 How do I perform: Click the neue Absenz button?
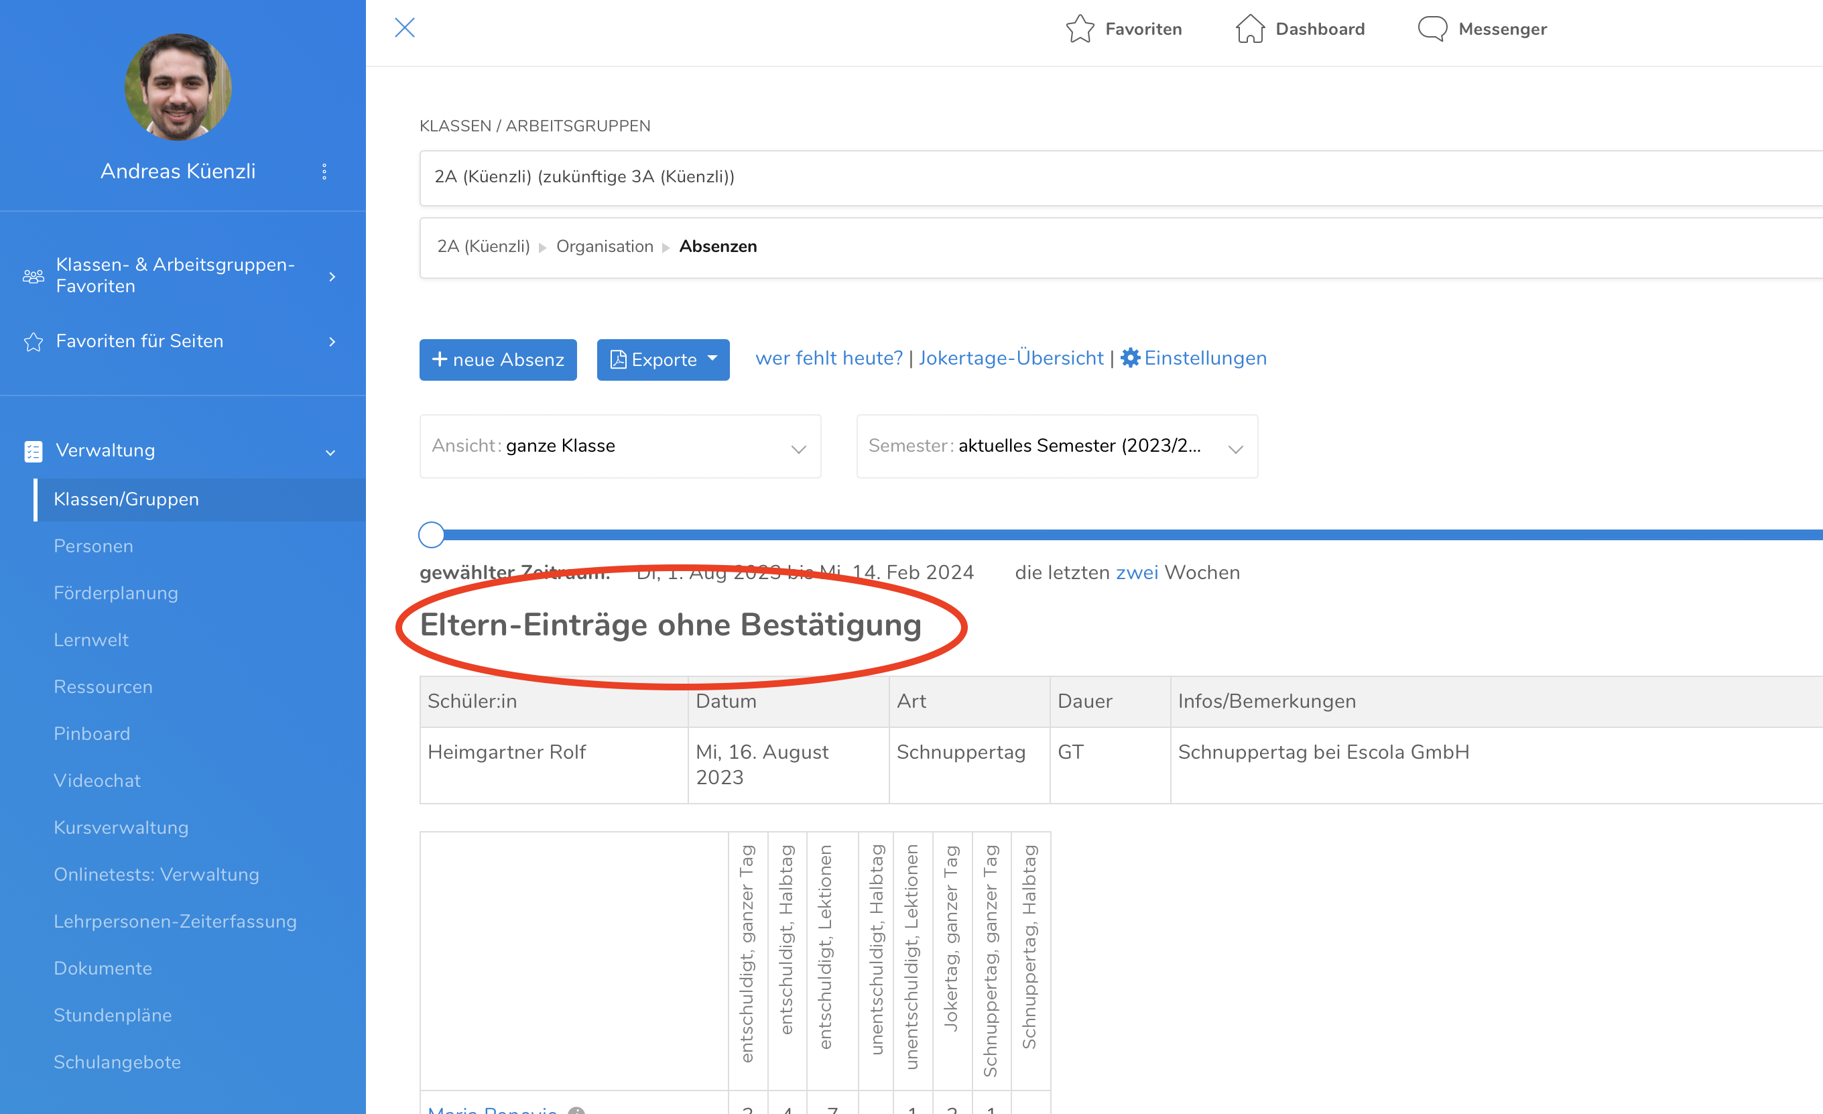[x=498, y=359]
